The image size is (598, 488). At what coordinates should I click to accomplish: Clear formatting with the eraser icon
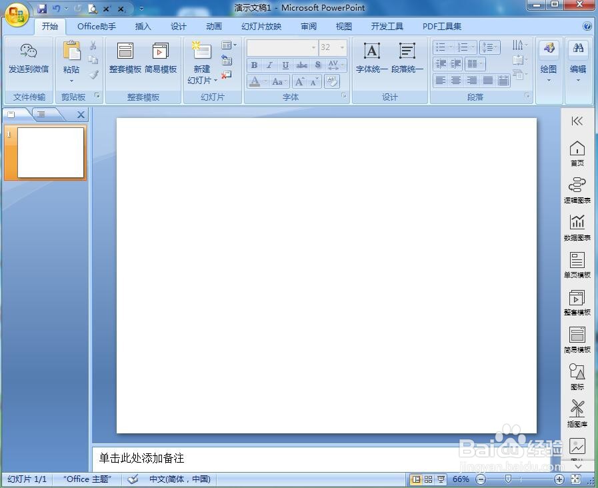pos(332,81)
